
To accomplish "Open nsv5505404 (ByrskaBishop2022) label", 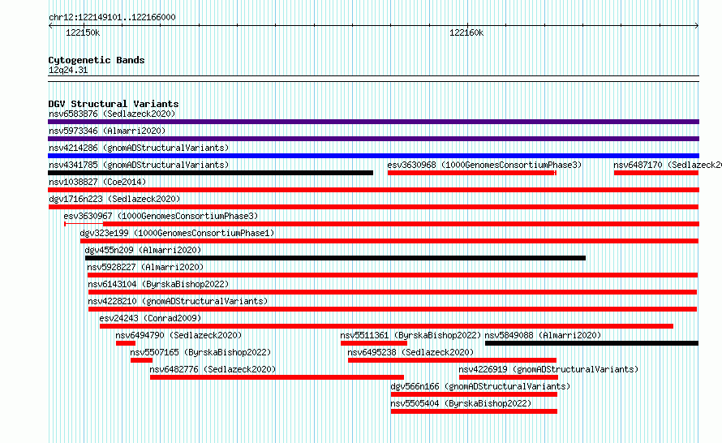I will coord(461,403).
